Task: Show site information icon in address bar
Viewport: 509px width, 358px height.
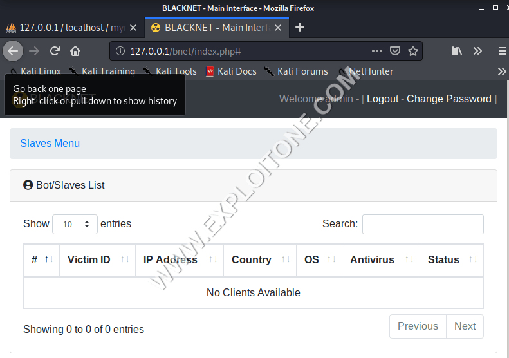Action: coord(120,51)
